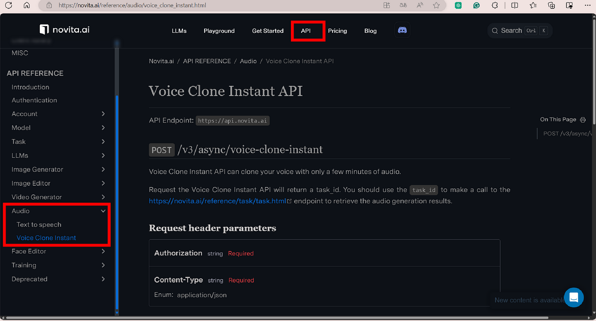Expand the Image Editor section chevron

(x=103, y=183)
